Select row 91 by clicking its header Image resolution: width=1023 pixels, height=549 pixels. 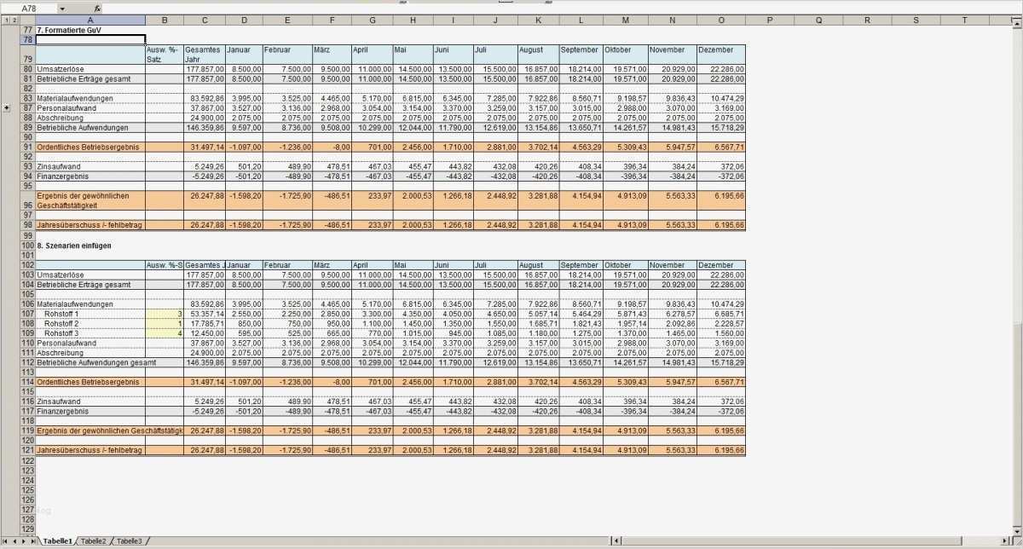(26, 147)
